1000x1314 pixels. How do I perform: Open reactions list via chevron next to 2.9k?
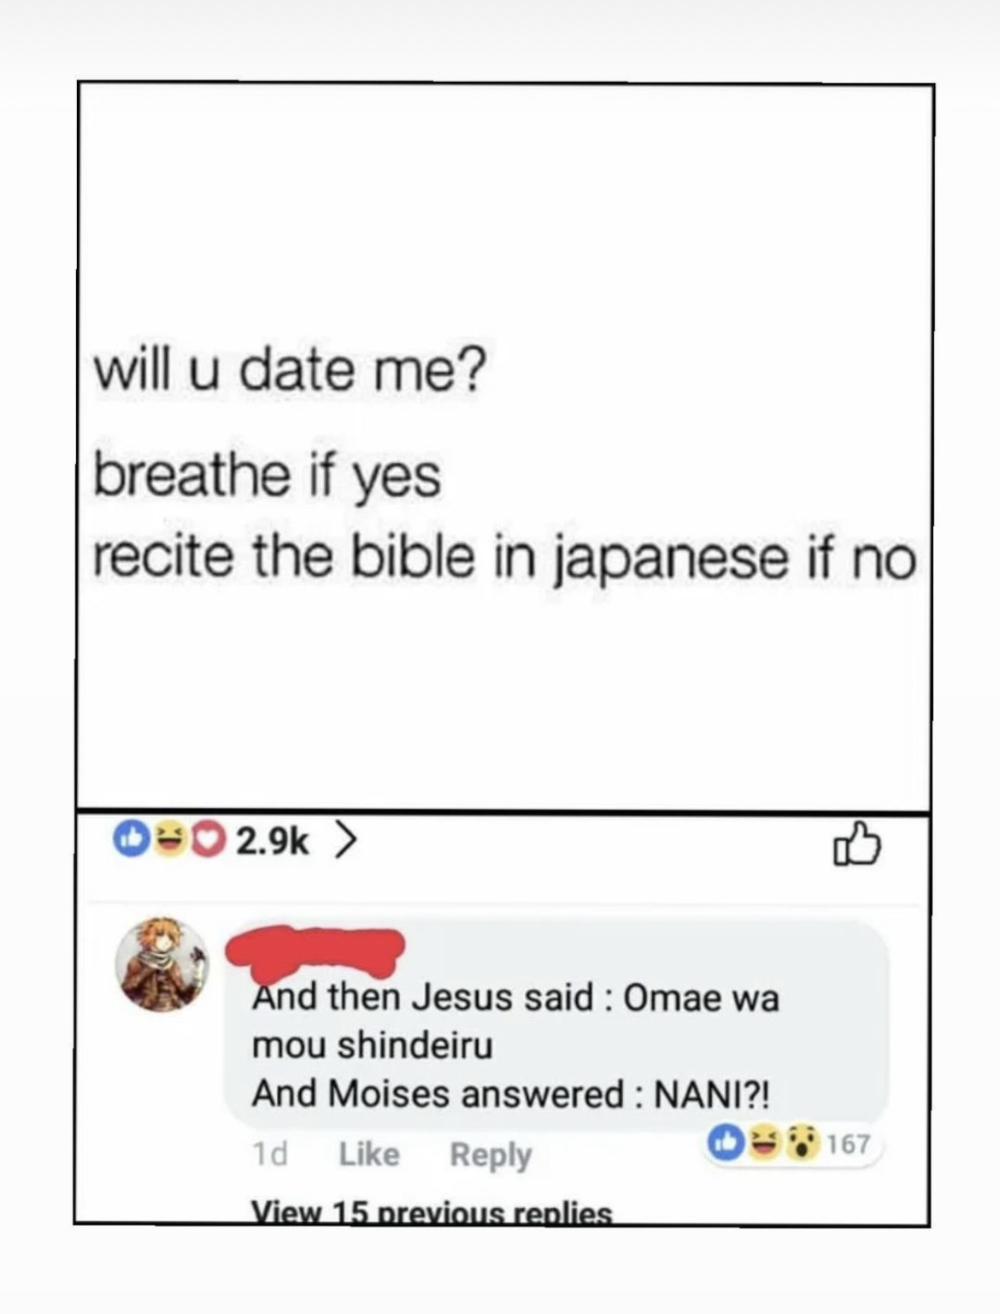(x=343, y=840)
